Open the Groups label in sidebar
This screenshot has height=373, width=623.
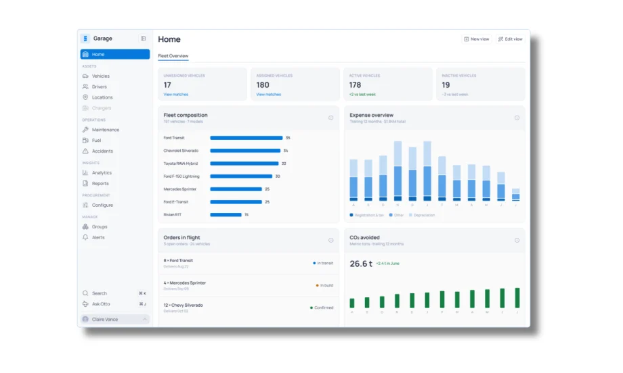(x=100, y=227)
